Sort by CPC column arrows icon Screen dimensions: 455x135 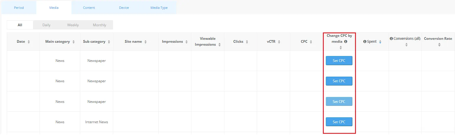(x=311, y=42)
